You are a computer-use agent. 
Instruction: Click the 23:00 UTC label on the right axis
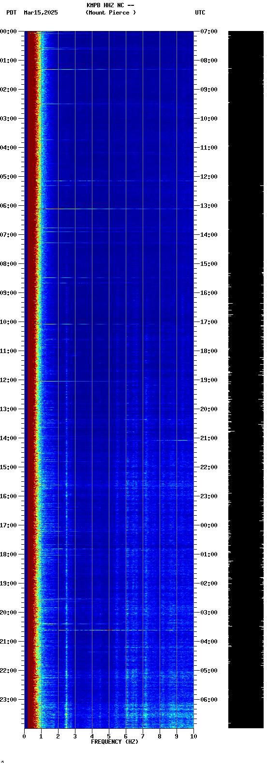pos(209,496)
